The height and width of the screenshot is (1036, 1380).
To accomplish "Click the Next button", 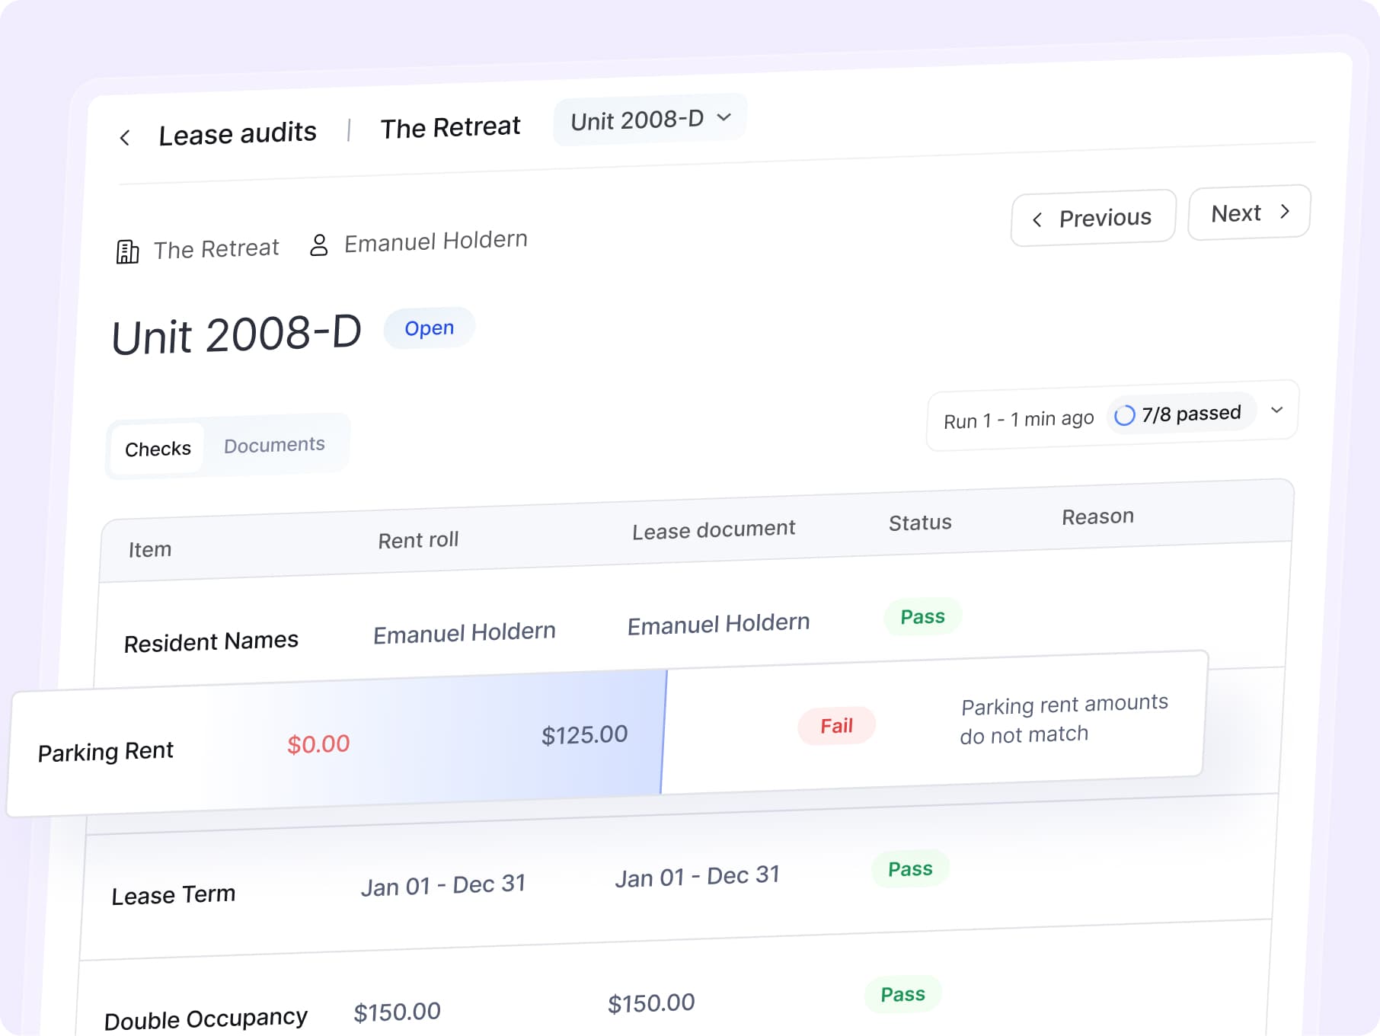I will (x=1248, y=213).
